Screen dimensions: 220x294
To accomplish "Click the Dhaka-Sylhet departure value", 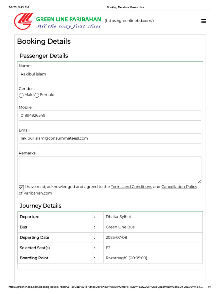I will (x=118, y=217).
